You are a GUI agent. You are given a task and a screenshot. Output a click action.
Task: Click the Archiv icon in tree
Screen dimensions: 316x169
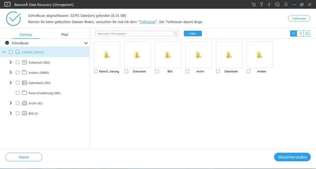point(24,103)
